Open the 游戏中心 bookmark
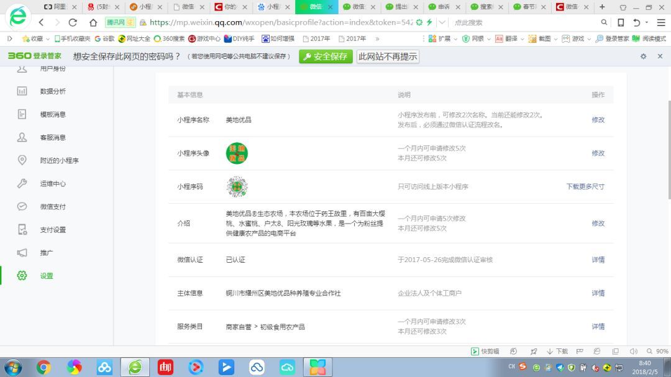671x377 pixels. point(204,39)
